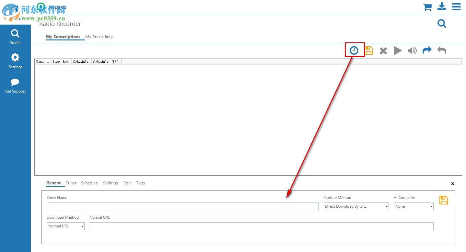Screen dimensions: 466x252
Task: Switch to the My Subscriptions tab
Action: tap(63, 37)
